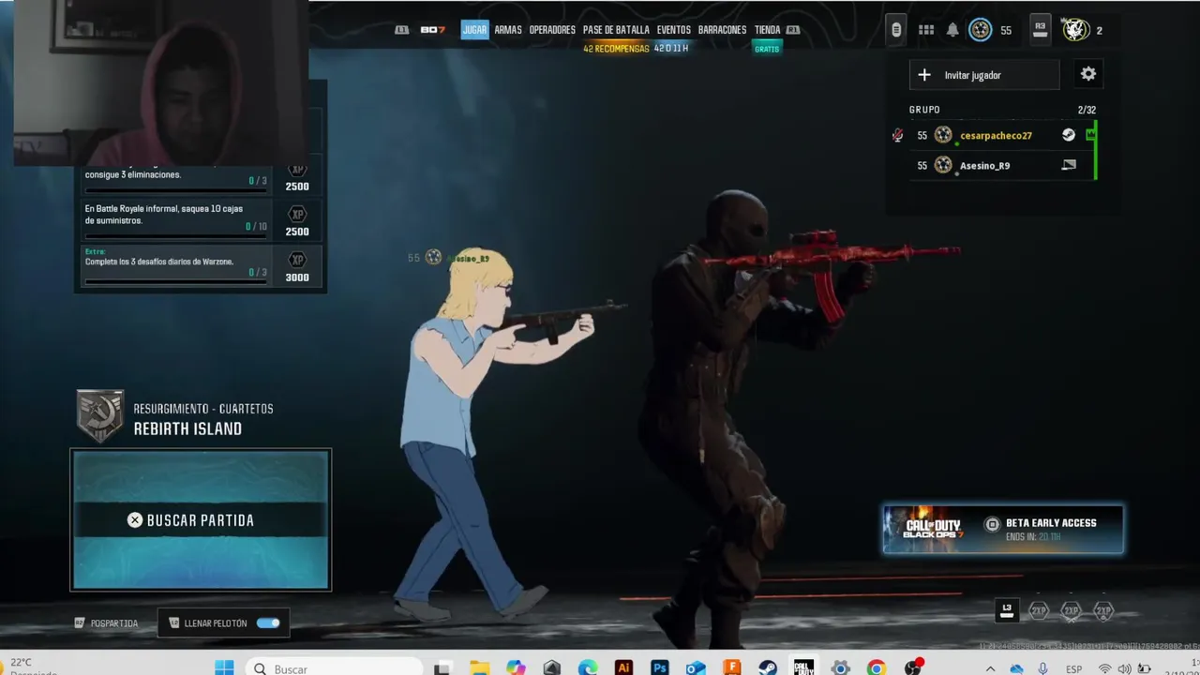Open File Explorer from taskbar

479,668
